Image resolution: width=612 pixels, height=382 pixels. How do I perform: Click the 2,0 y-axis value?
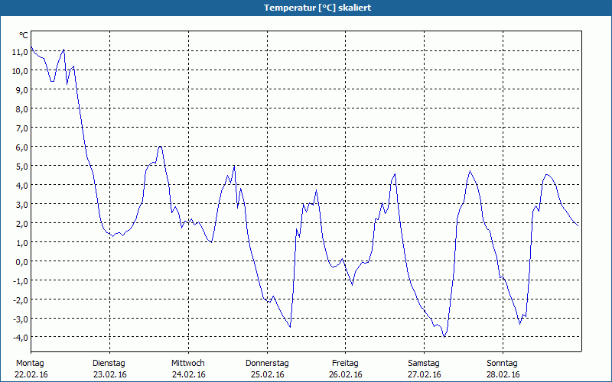pyautogui.click(x=21, y=223)
